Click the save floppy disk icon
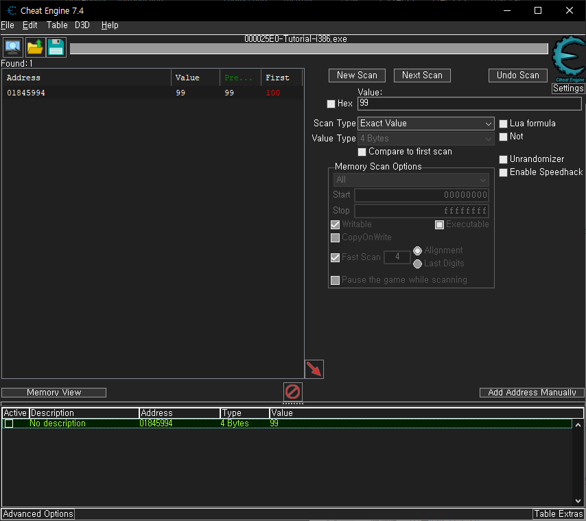Viewport: 586px width, 521px height. tap(56, 47)
